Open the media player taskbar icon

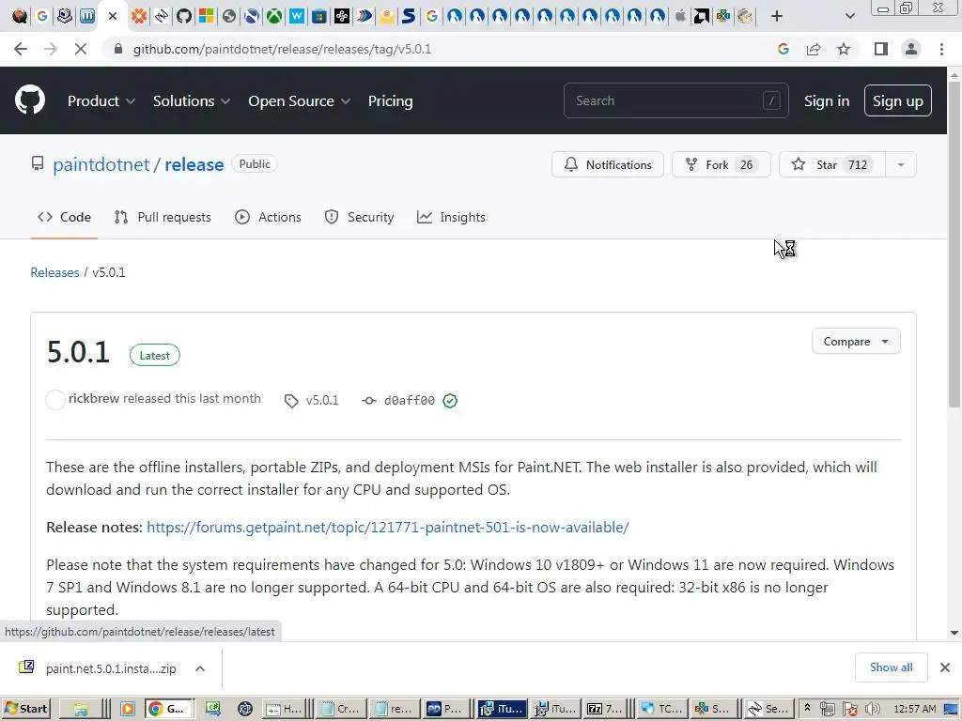pyautogui.click(x=128, y=710)
